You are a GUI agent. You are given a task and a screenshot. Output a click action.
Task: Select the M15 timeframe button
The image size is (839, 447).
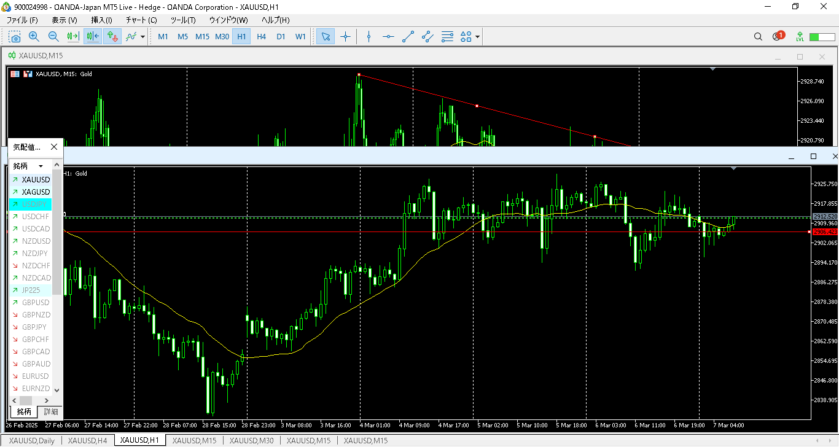(202, 36)
